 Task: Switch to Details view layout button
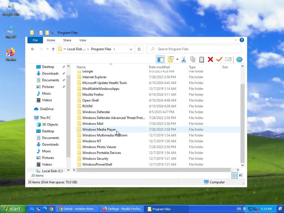[235, 175]
